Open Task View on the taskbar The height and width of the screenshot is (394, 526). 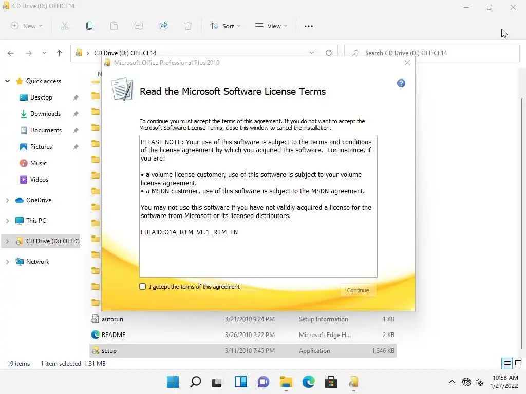[217, 382]
